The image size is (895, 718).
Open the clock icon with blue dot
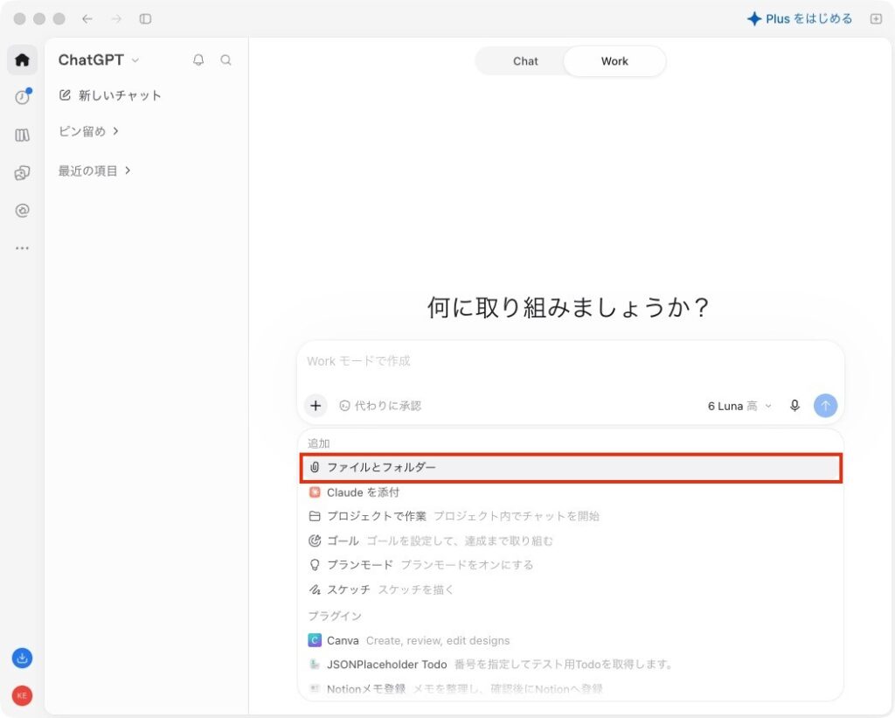[x=22, y=97]
